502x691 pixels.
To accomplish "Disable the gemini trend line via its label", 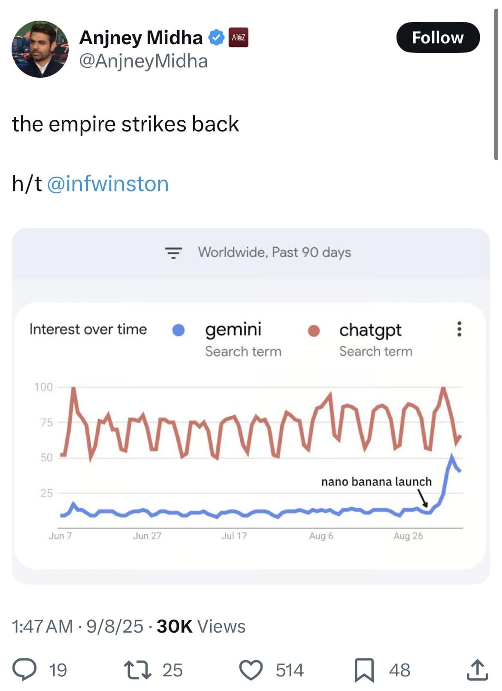I will [234, 330].
